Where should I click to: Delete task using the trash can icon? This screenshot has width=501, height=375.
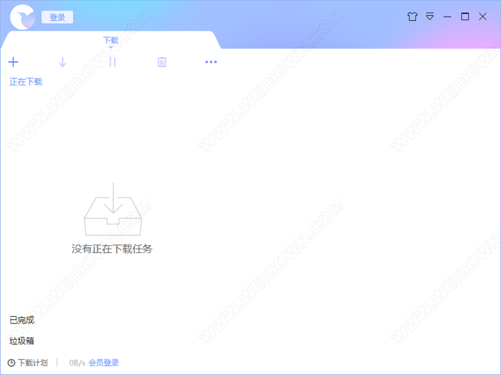click(x=161, y=62)
